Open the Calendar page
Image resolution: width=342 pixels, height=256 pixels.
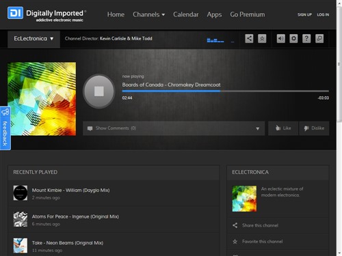(x=186, y=14)
